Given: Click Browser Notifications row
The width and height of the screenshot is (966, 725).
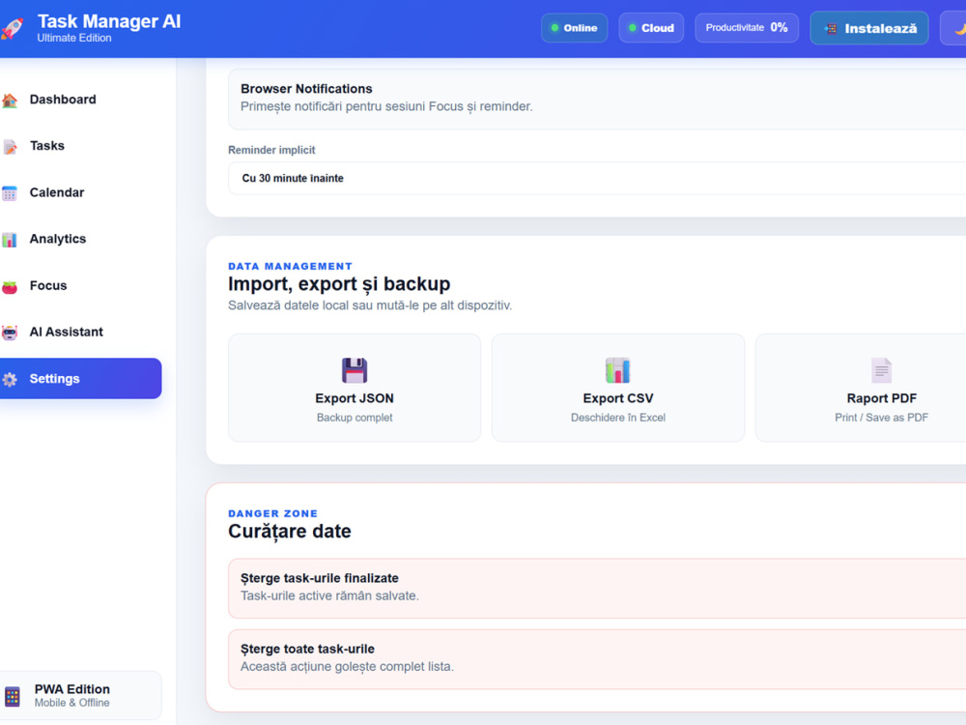Looking at the screenshot, I should coord(597,99).
